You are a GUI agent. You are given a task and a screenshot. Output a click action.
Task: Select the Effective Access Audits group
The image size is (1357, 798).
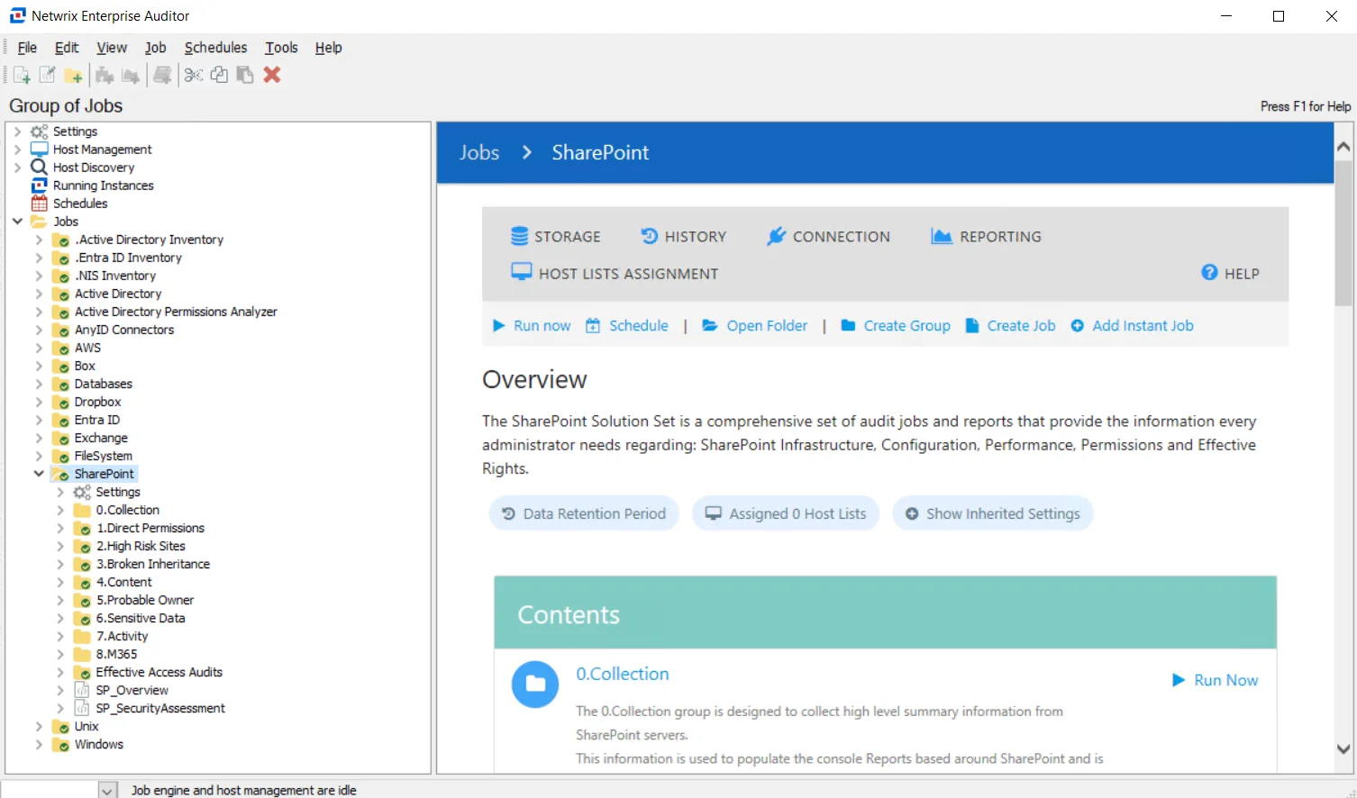tap(159, 672)
